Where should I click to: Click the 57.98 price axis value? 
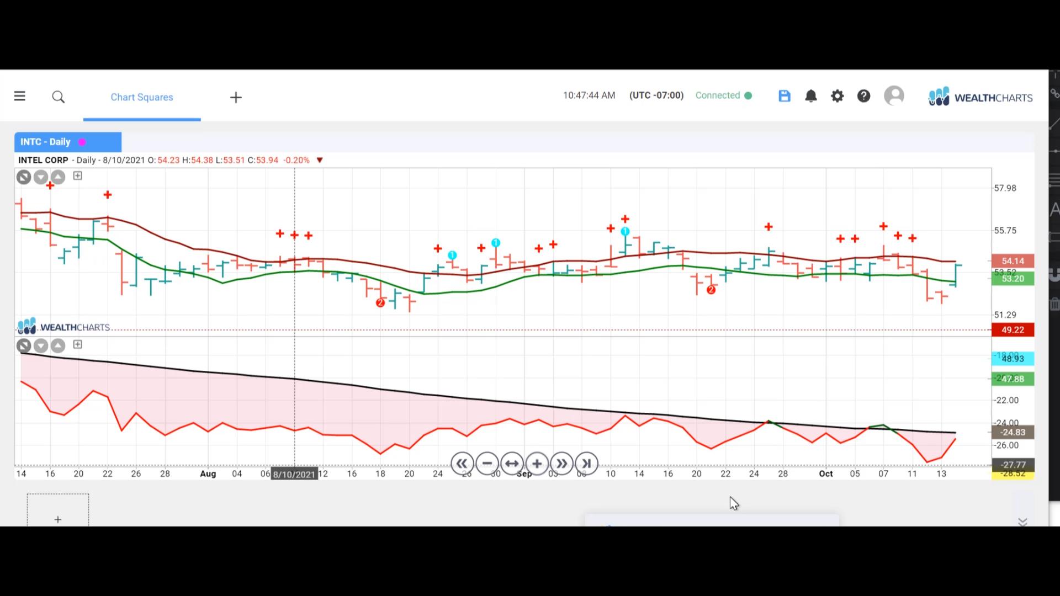tap(1005, 188)
